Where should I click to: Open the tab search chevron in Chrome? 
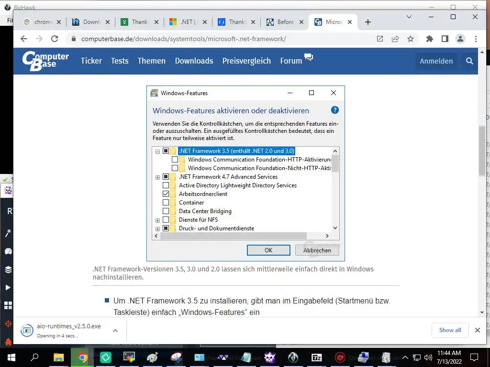click(x=409, y=17)
